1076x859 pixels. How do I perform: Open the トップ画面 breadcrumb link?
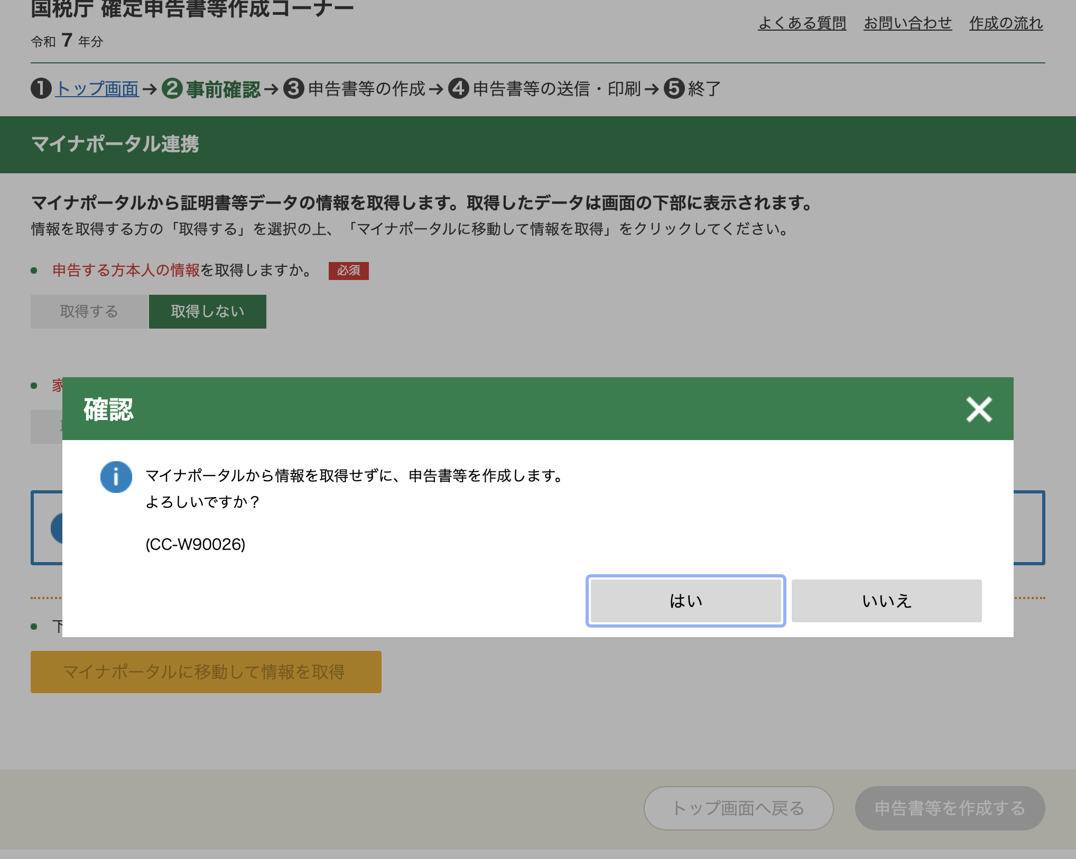[x=97, y=89]
